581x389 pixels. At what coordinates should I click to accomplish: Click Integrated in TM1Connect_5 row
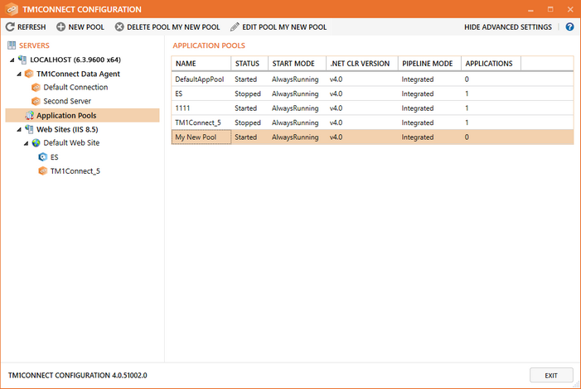tap(417, 122)
